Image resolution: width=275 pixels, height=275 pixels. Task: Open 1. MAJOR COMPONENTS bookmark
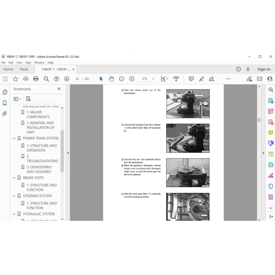38,115
